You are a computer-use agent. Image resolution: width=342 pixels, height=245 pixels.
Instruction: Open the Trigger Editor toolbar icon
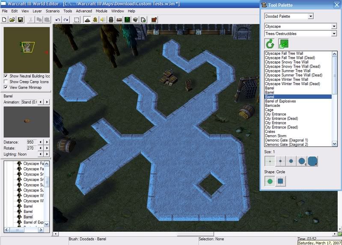coord(95,20)
